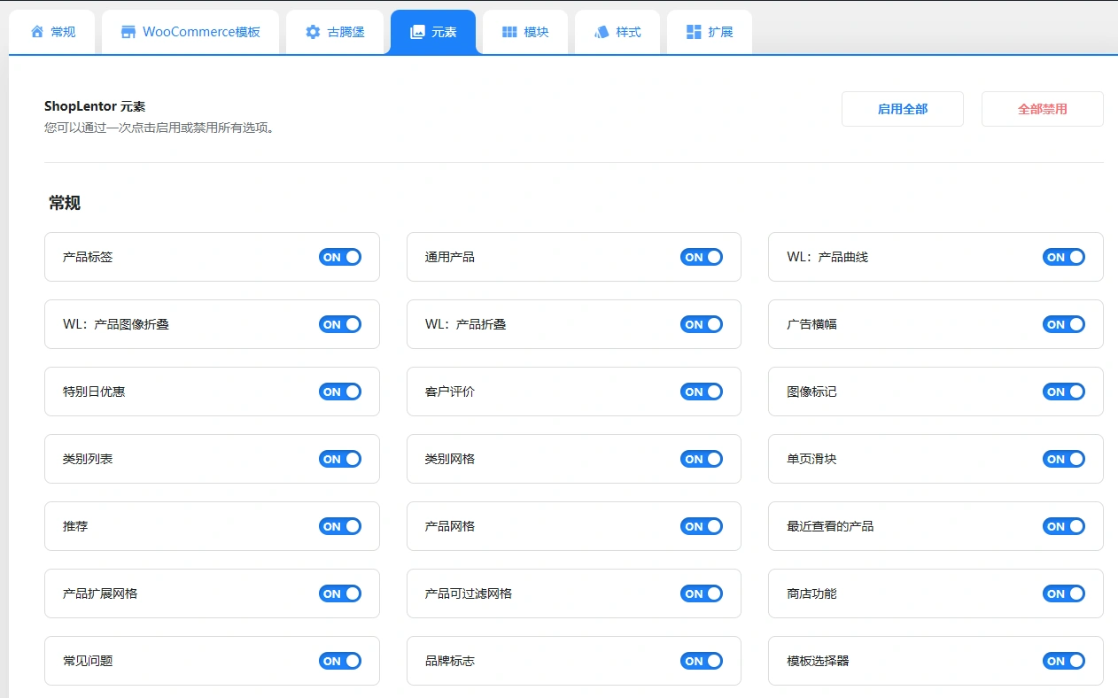Turn off WL：产品曲线 toggle
This screenshot has height=698, width=1118.
pos(1063,257)
